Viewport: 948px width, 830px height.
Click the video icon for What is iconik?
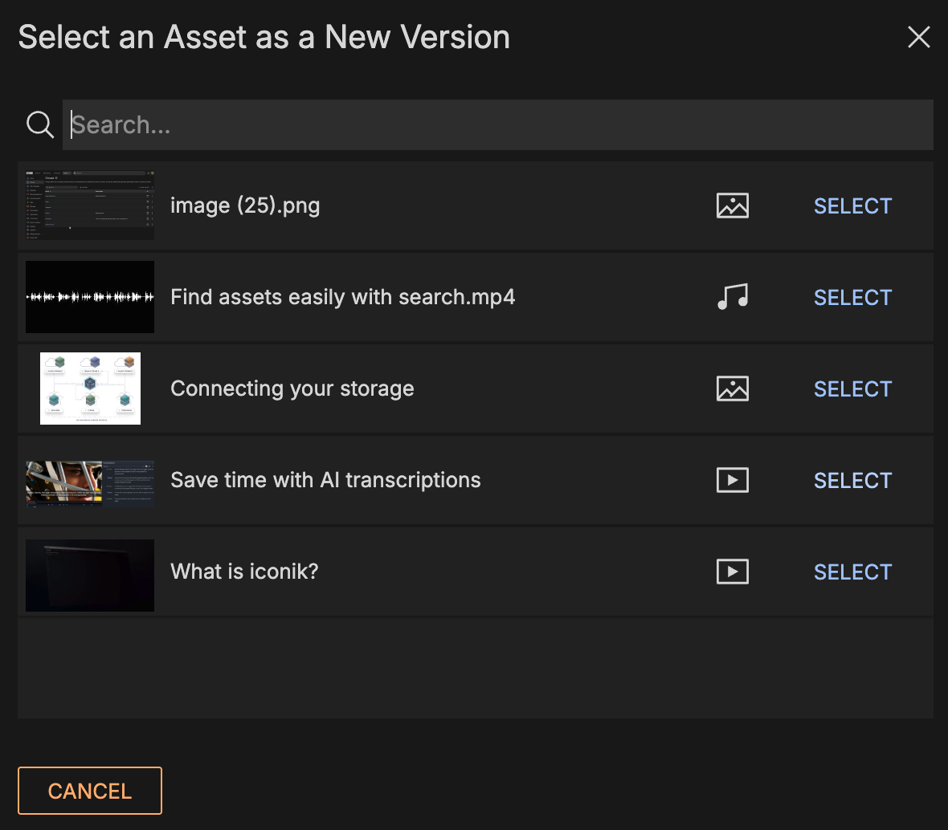732,572
